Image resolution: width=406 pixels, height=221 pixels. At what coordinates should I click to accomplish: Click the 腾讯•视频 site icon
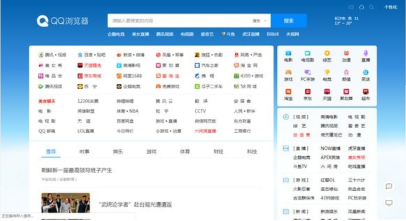coord(41,55)
